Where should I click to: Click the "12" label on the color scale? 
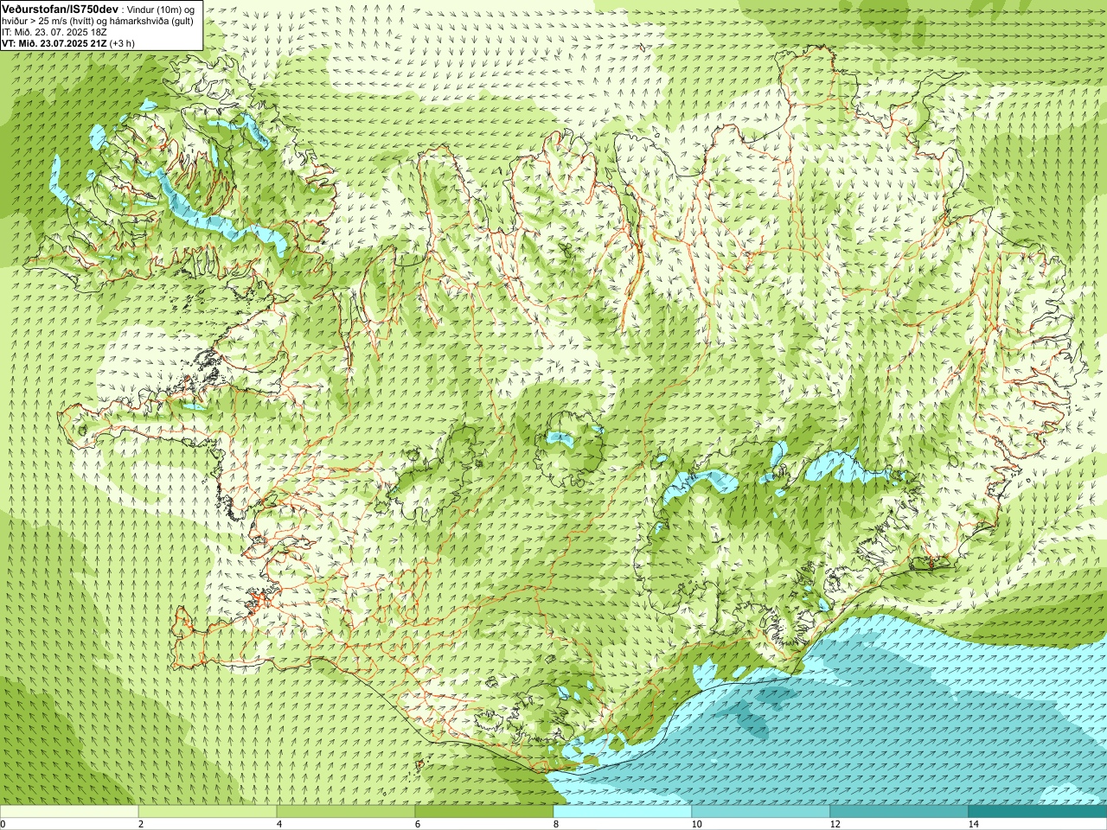pos(835,824)
